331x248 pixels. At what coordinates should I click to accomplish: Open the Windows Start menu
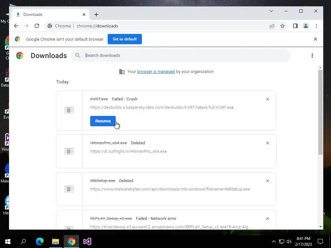pyautogui.click(x=8, y=242)
